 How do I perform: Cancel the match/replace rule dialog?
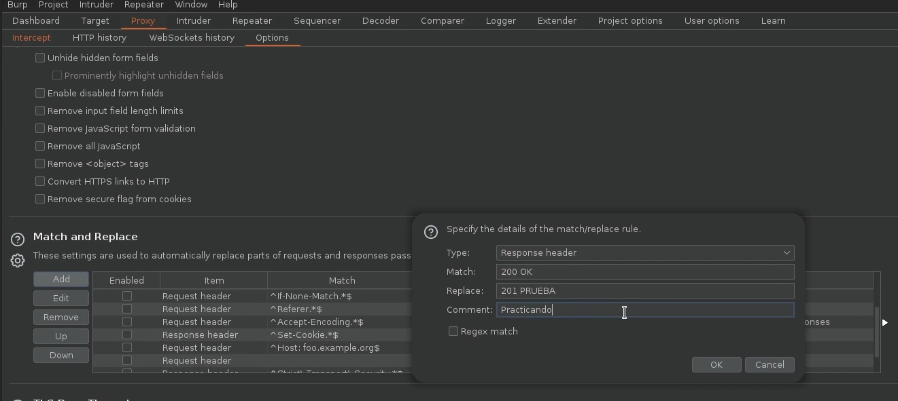click(x=769, y=364)
